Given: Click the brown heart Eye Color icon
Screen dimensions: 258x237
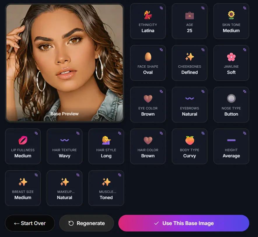Looking at the screenshot, I should click(x=148, y=99).
